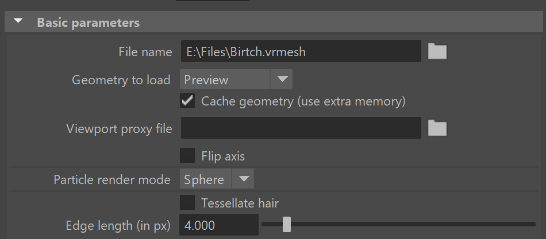The width and height of the screenshot is (546, 239).
Task: Click the Viewport proxy file input field
Action: pyautogui.click(x=301, y=128)
